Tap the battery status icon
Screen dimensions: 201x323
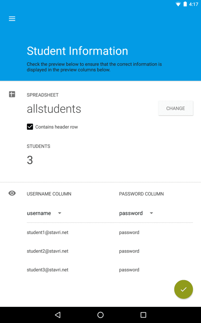click(x=185, y=4)
